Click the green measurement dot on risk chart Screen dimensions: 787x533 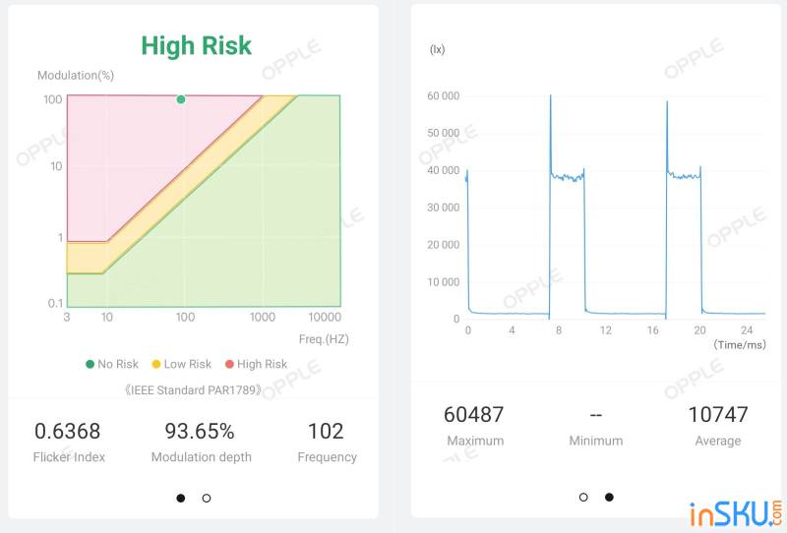click(181, 99)
